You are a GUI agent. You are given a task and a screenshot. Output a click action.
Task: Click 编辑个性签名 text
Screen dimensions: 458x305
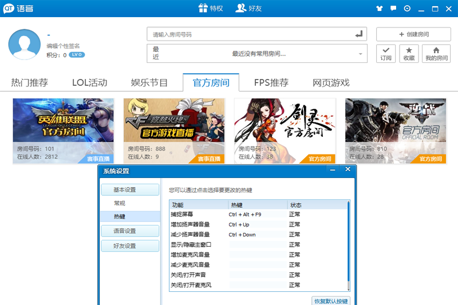coord(63,46)
